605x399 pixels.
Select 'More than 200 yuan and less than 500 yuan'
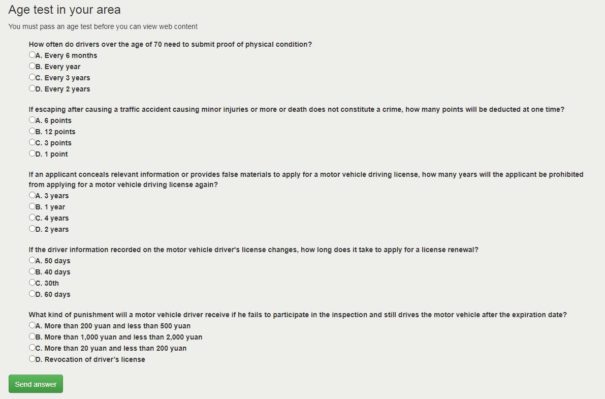coord(32,325)
